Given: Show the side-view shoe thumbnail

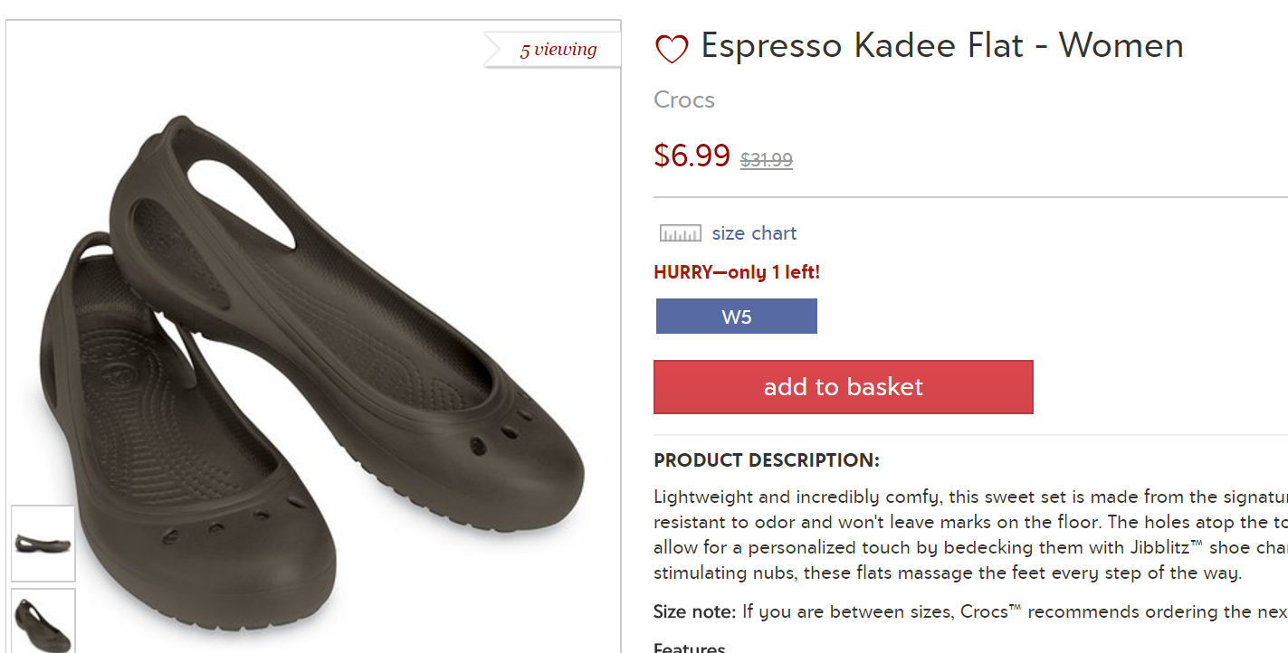Looking at the screenshot, I should 43,543.
